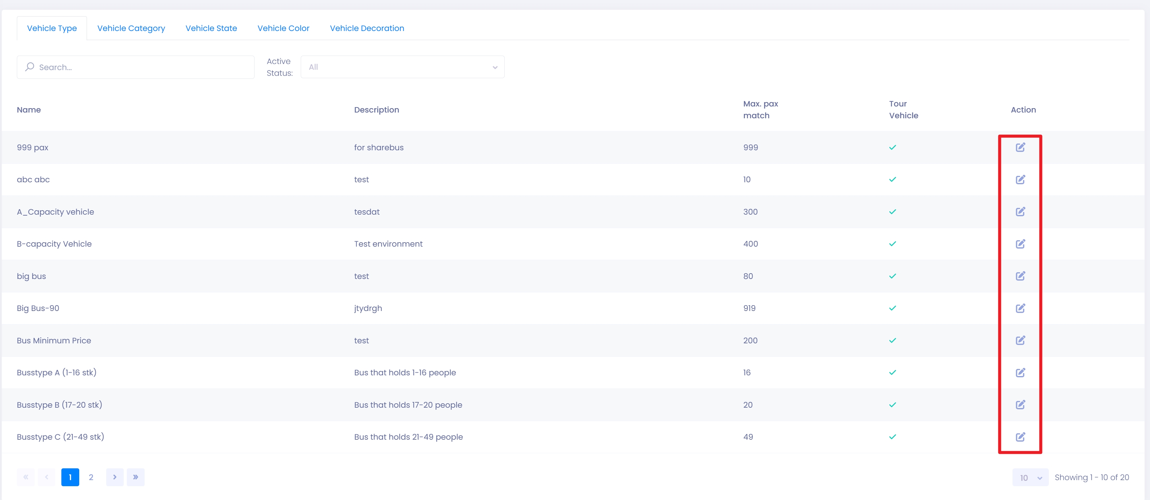Viewport: 1150px width, 500px height.
Task: Click the Tour Vehicle column header
Action: coord(904,110)
